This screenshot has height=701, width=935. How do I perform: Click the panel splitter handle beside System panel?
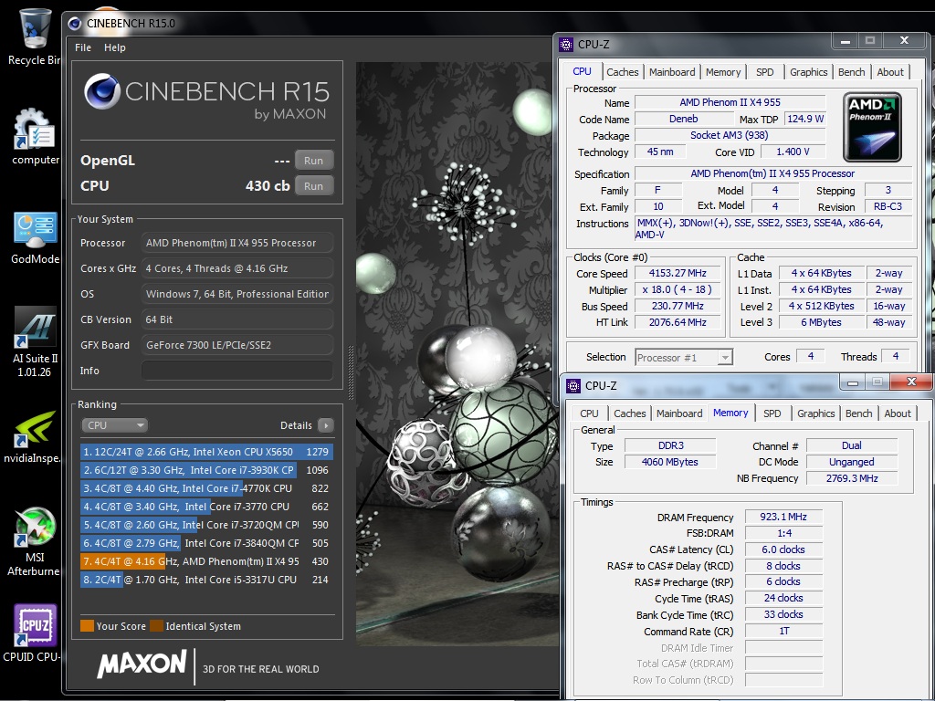351,372
